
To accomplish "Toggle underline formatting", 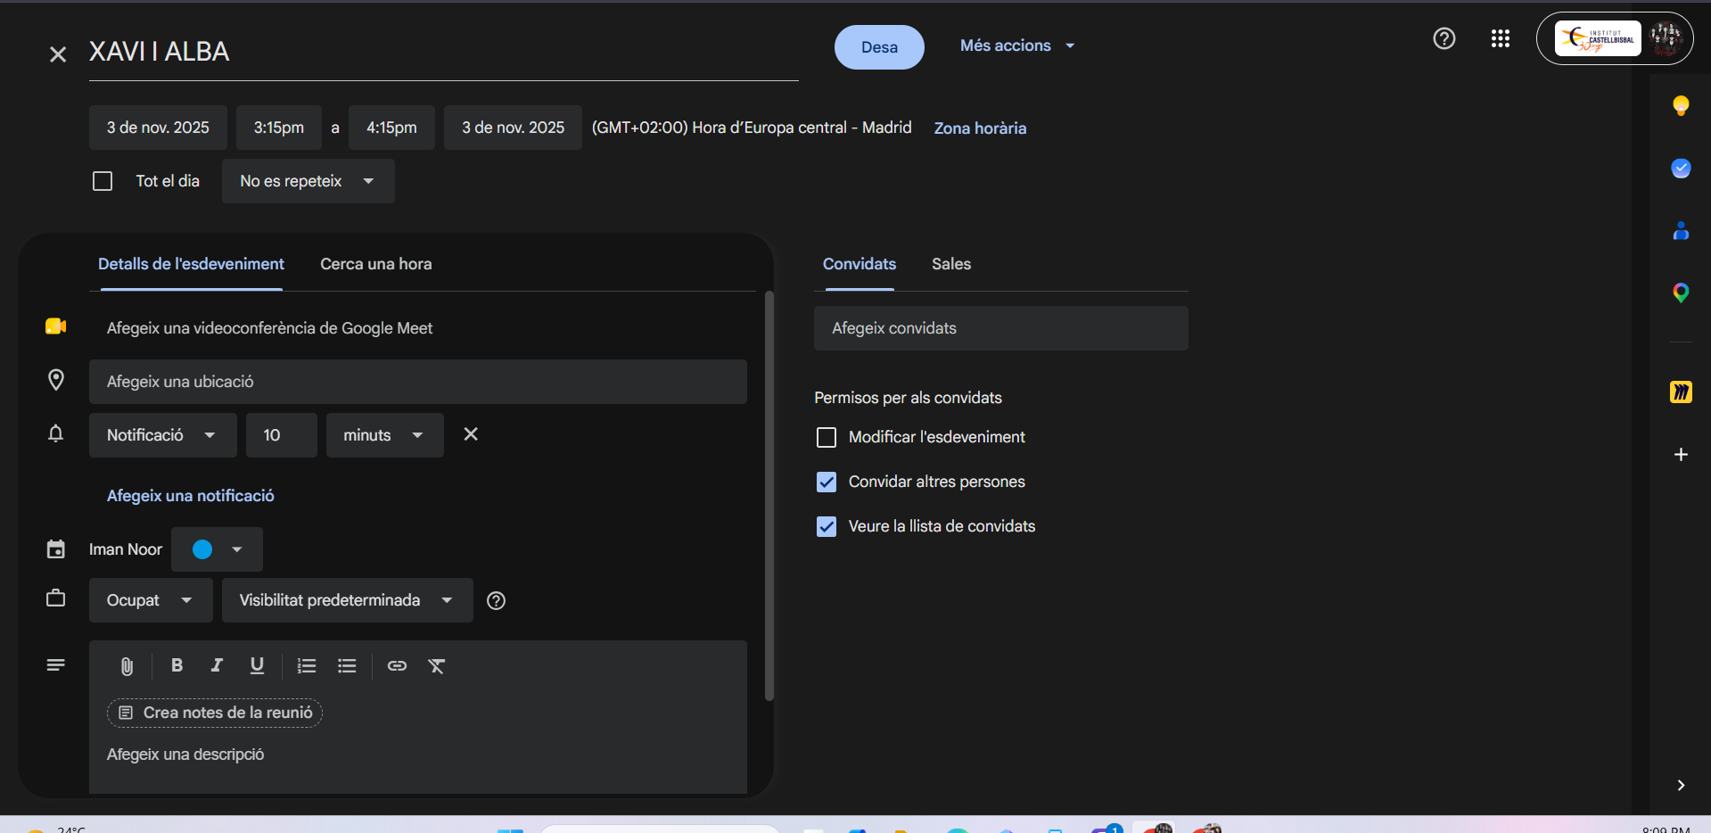I will 257,665.
